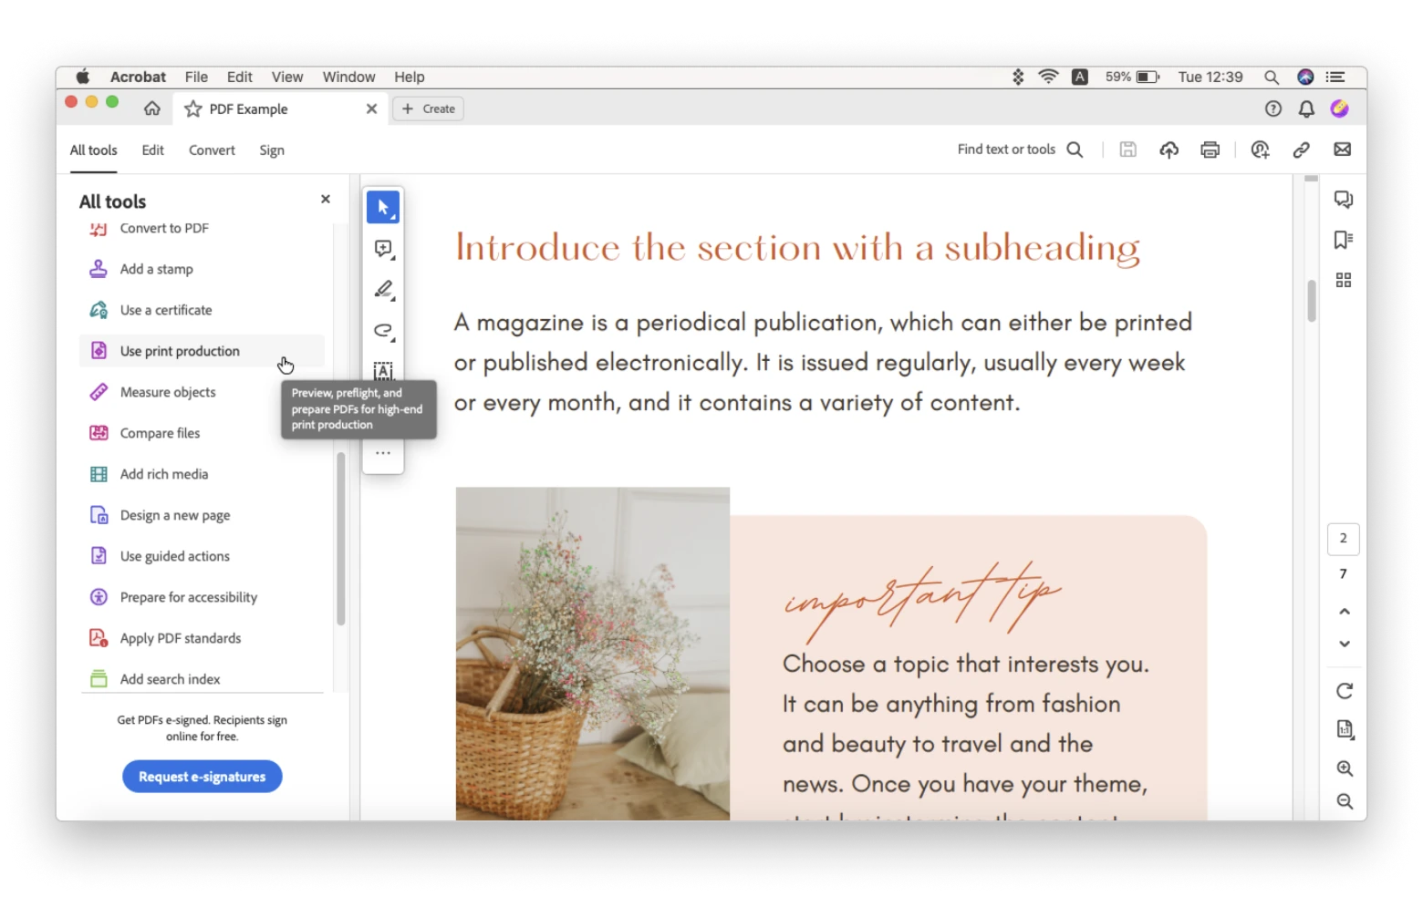Select the highlighter tool
This screenshot has height=897, width=1423.
click(383, 290)
